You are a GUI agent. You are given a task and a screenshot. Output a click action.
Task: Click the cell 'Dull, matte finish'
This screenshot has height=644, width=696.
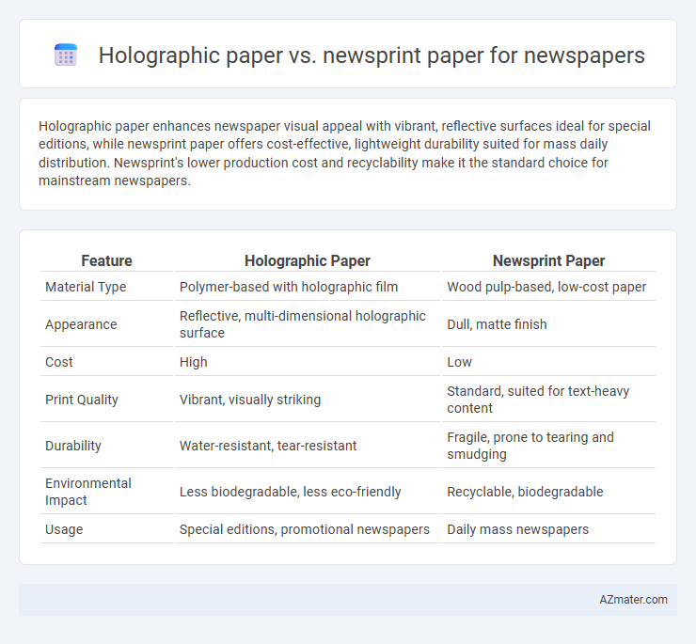coord(497,324)
